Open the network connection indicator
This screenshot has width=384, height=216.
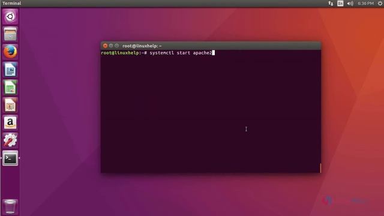(x=331, y=3)
